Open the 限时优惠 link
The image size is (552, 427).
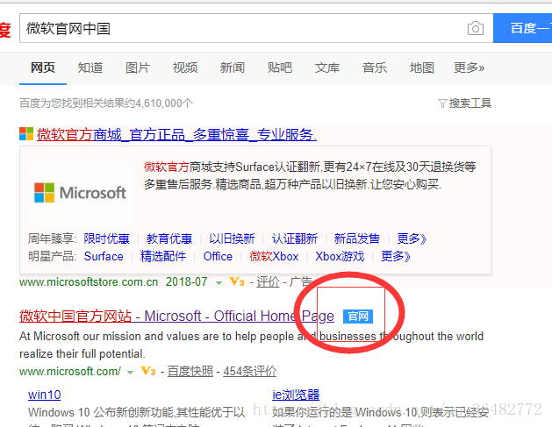pyautogui.click(x=107, y=238)
